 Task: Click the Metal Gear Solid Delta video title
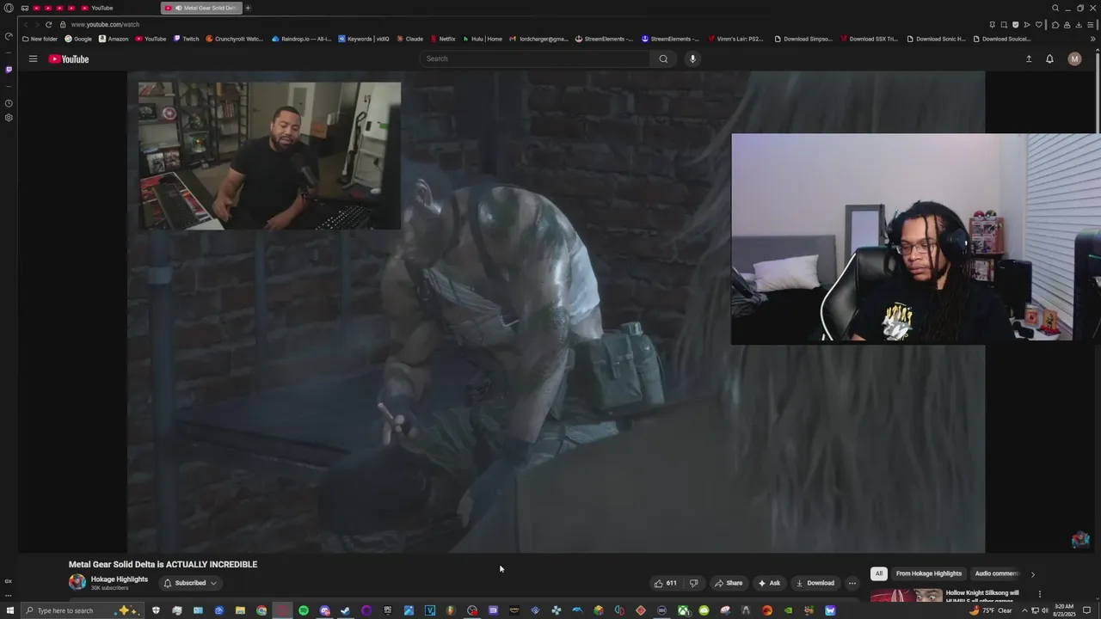[163, 564]
